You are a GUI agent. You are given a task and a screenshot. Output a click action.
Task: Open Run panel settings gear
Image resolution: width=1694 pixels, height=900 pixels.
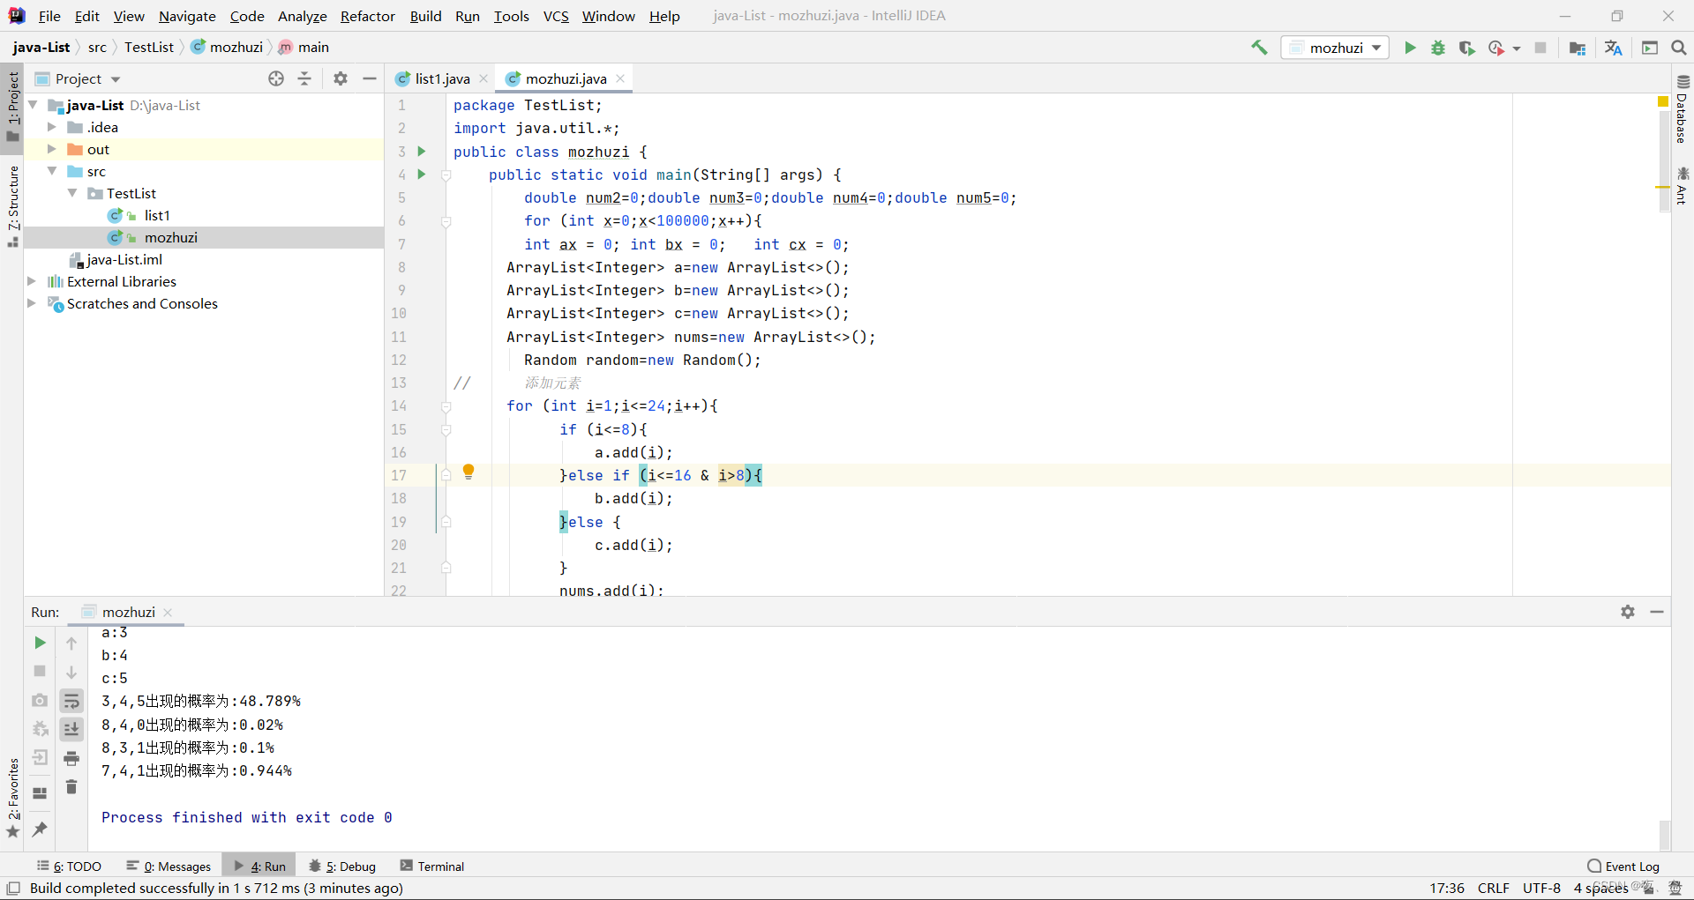click(1628, 612)
